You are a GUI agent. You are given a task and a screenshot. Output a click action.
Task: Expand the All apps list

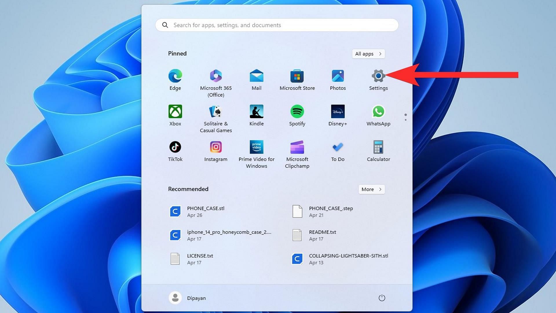368,54
